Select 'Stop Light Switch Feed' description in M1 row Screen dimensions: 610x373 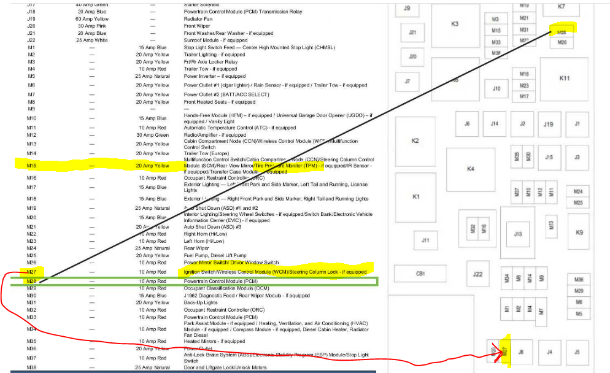259,47
